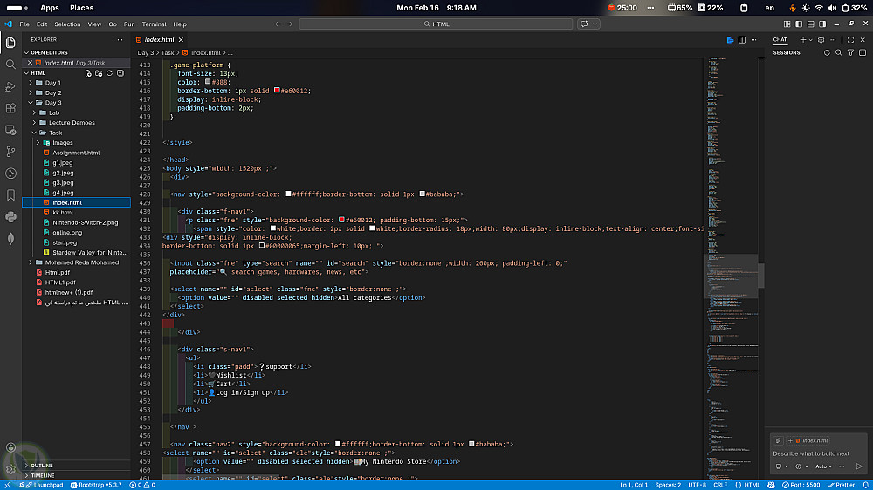Open the Extensions view in the activity bar
The width and height of the screenshot is (873, 490).
pos(10,108)
